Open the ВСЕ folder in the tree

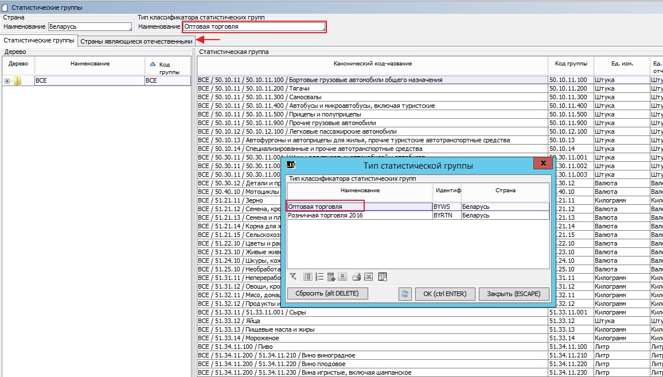tap(17, 81)
